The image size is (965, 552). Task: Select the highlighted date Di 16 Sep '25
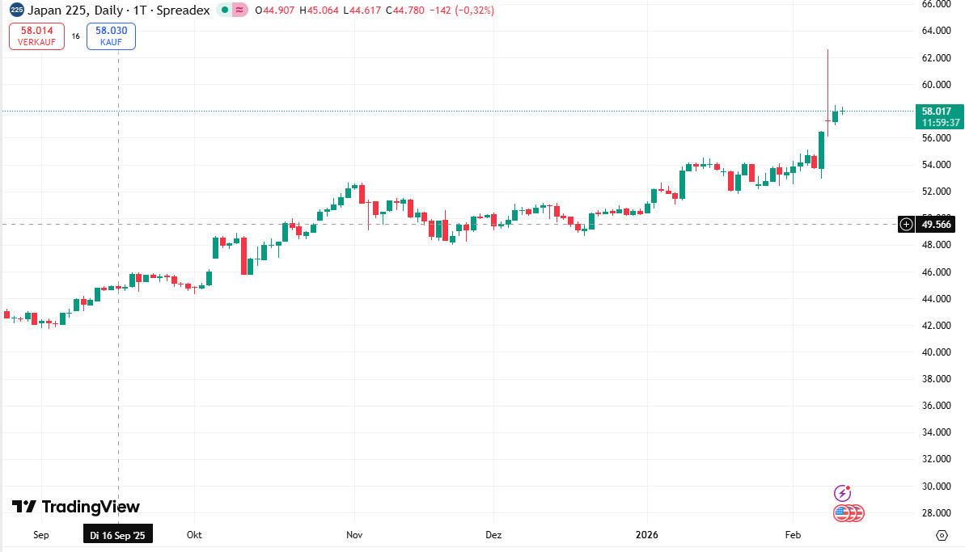tap(118, 534)
